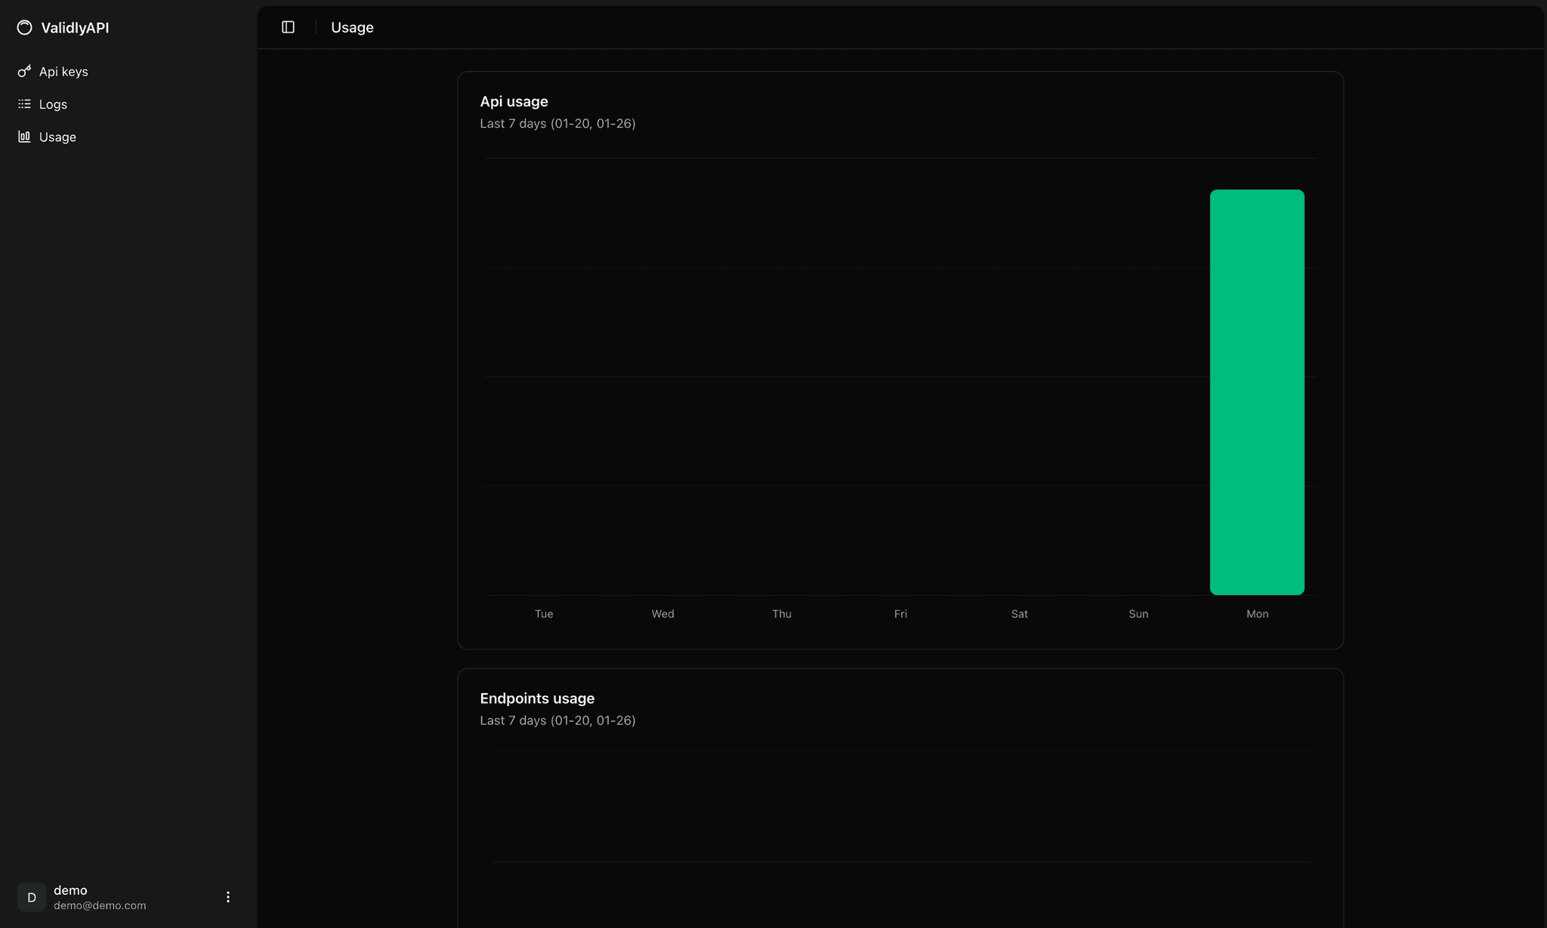
Task: Click the Api usage card title
Action: 514,101
